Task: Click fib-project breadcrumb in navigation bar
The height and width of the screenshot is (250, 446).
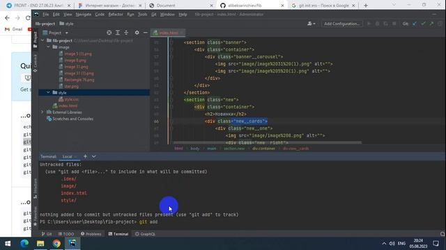Action: [x=45, y=24]
